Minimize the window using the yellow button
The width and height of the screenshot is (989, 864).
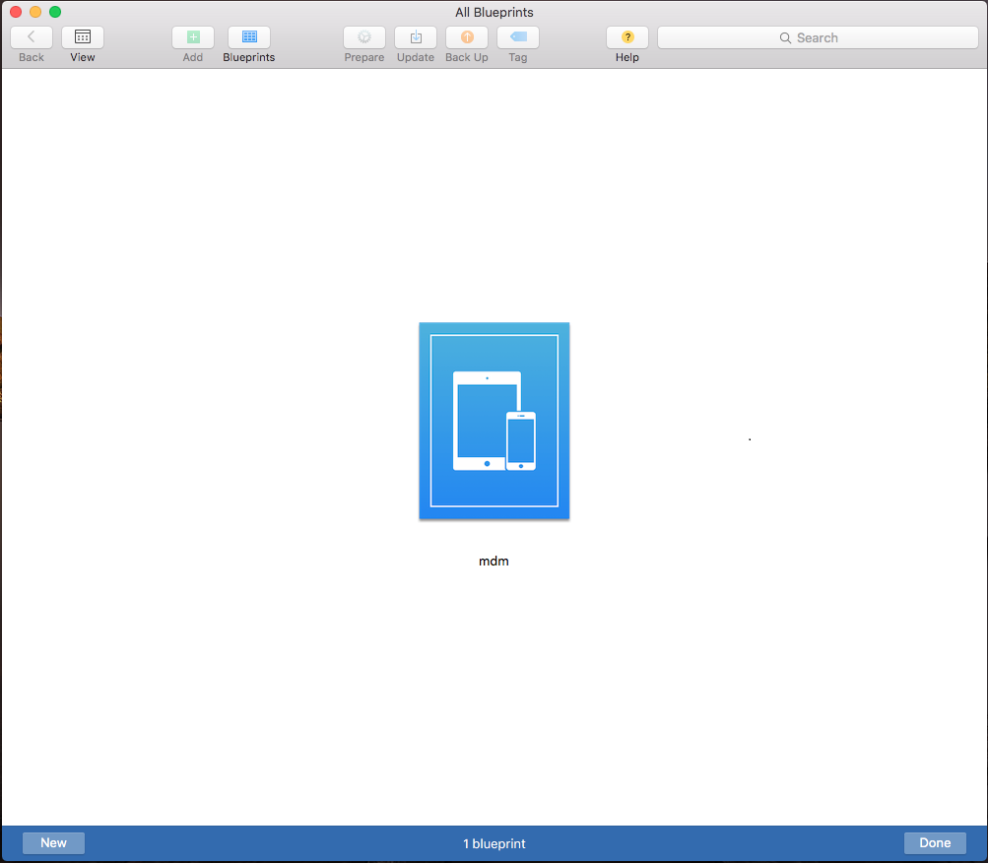35,12
